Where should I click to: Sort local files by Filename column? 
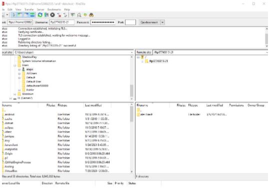pos(19,105)
